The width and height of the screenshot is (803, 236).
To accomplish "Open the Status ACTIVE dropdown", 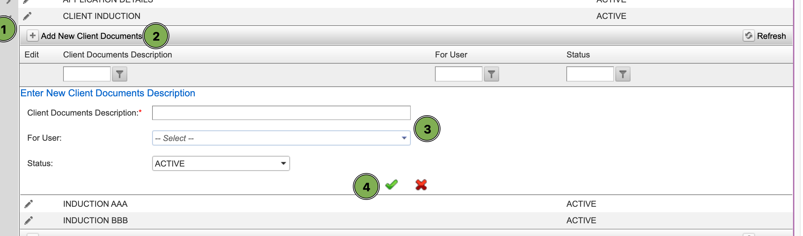I will tap(221, 163).
